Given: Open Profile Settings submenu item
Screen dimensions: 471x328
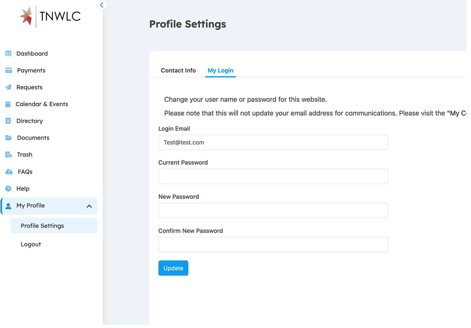Looking at the screenshot, I should tap(42, 226).
